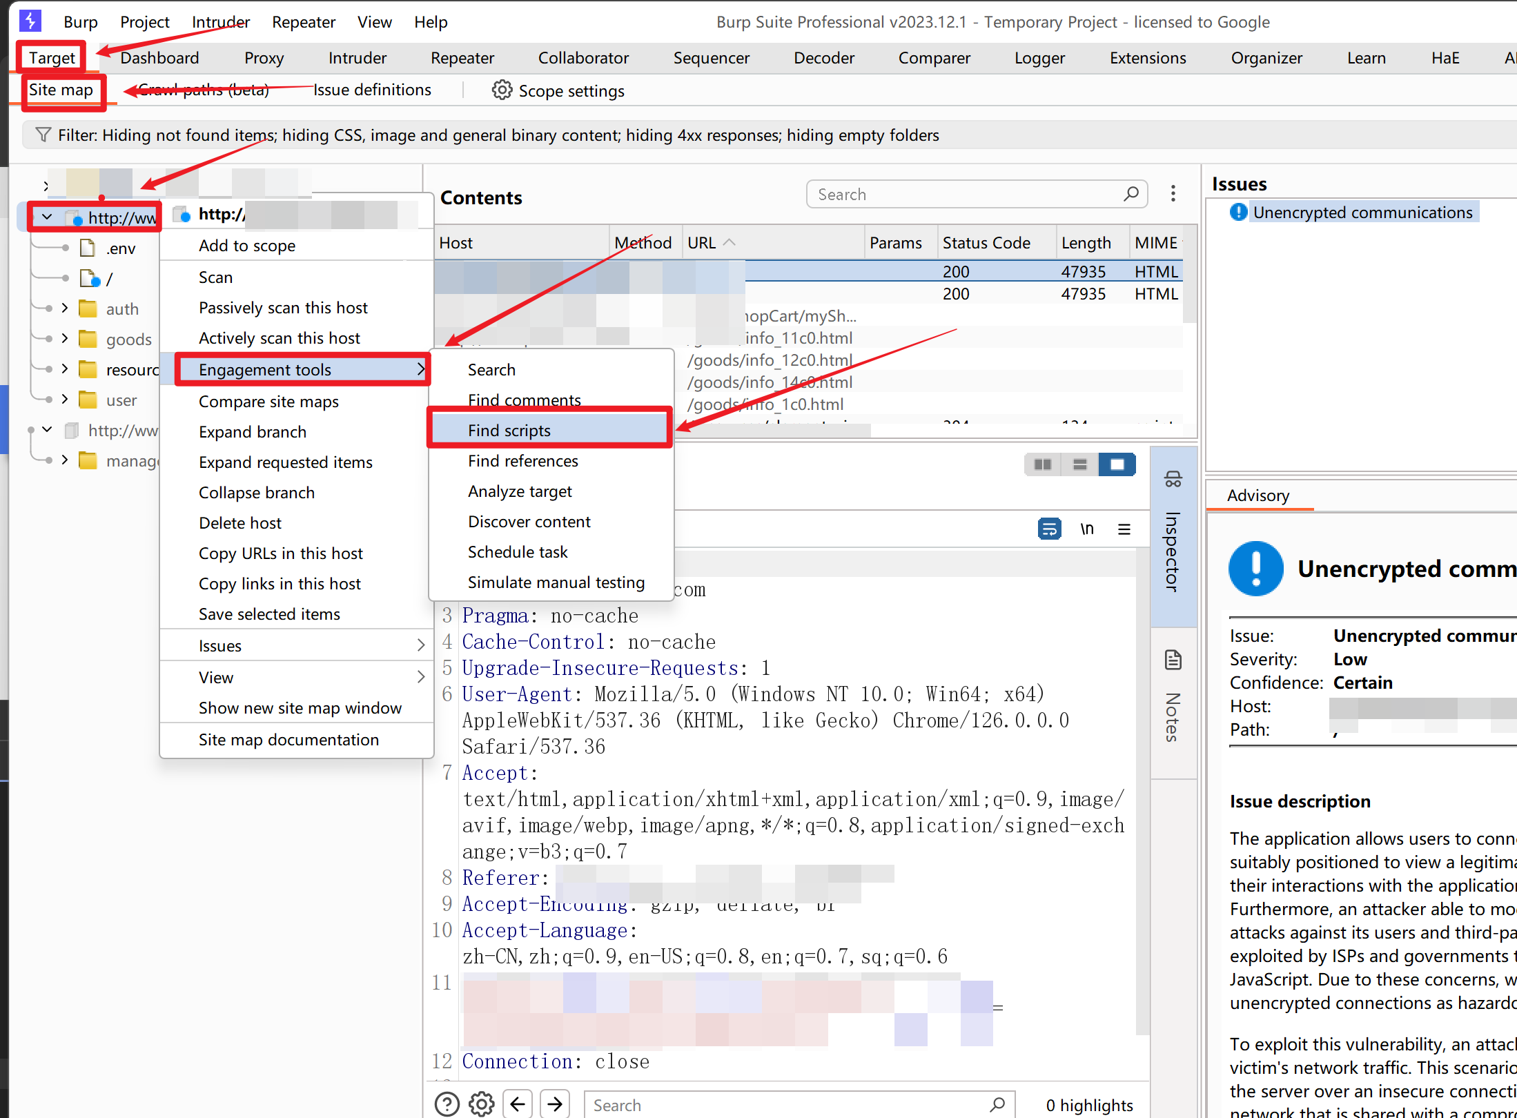
Task: Choose Find scripts from Engagement tools
Action: point(550,430)
